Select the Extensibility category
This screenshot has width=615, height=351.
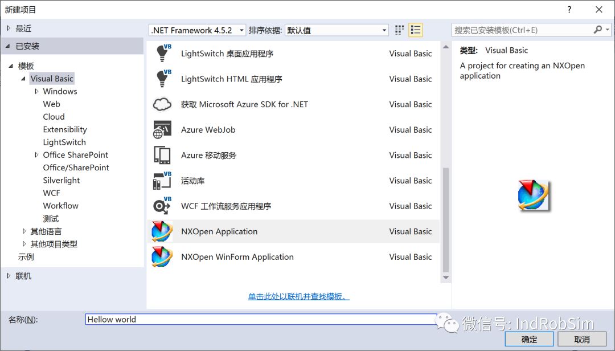click(65, 129)
